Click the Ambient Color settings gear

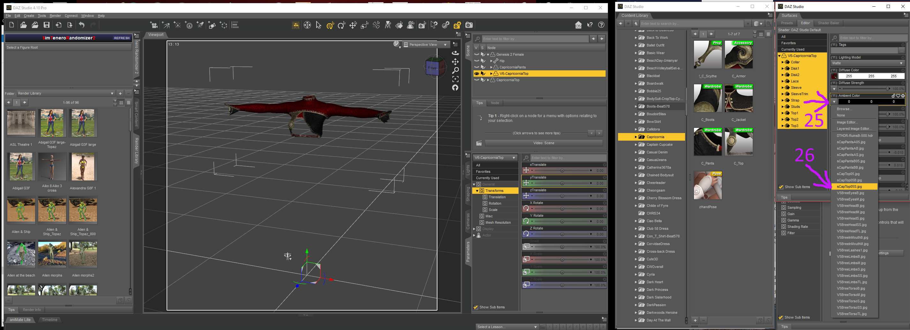[903, 96]
